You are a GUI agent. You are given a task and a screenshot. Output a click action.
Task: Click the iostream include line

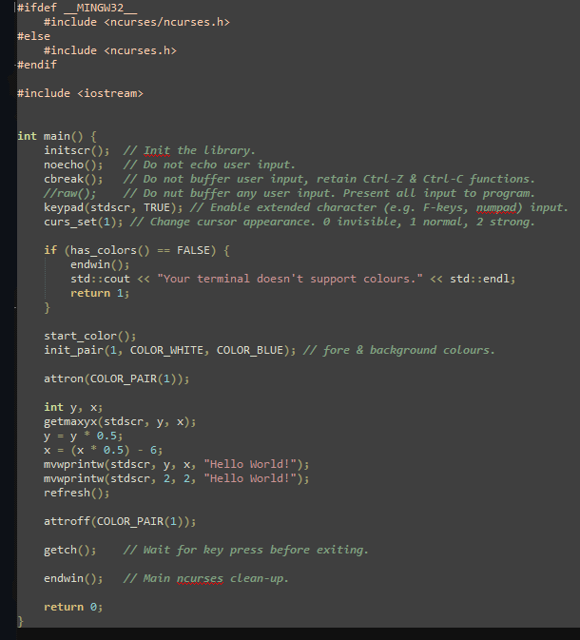(x=81, y=93)
